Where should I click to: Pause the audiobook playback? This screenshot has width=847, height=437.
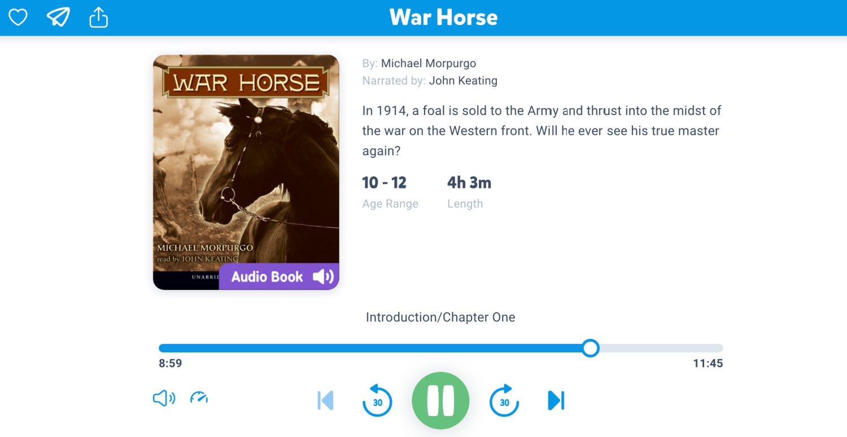pyautogui.click(x=440, y=401)
